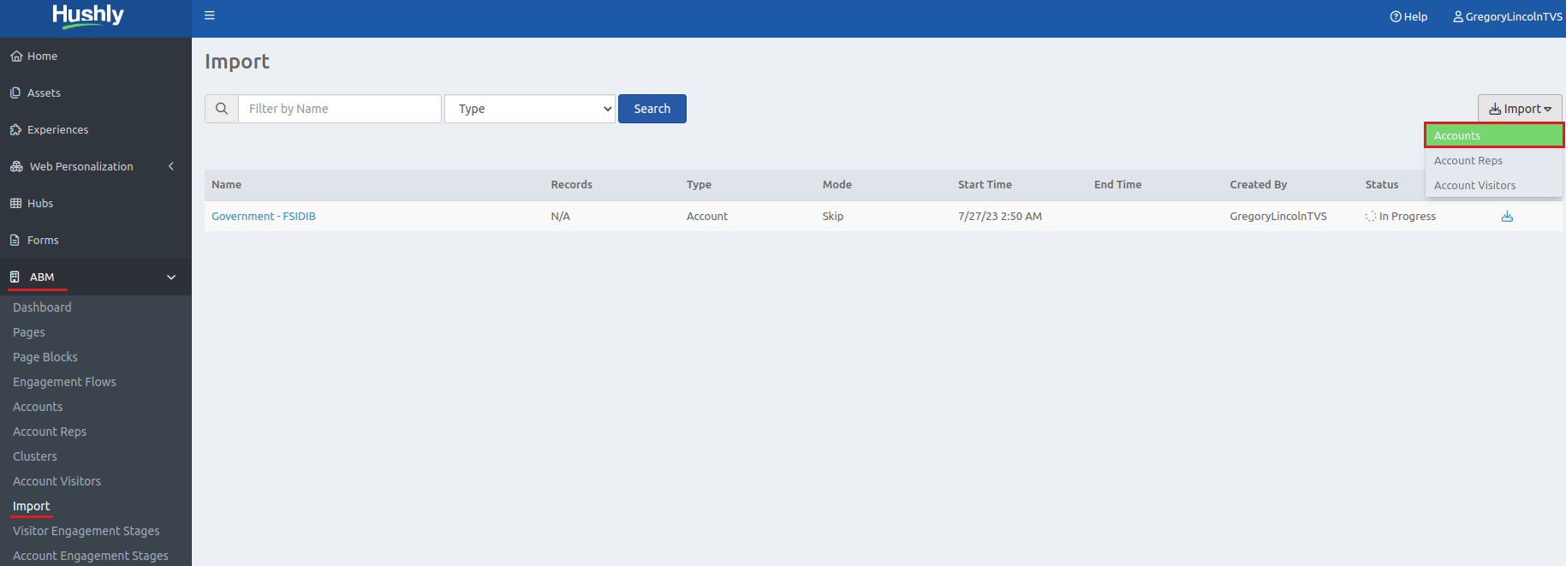Open ABM Dashboard
Image resolution: width=1566 pixels, height=566 pixels.
tap(42, 307)
